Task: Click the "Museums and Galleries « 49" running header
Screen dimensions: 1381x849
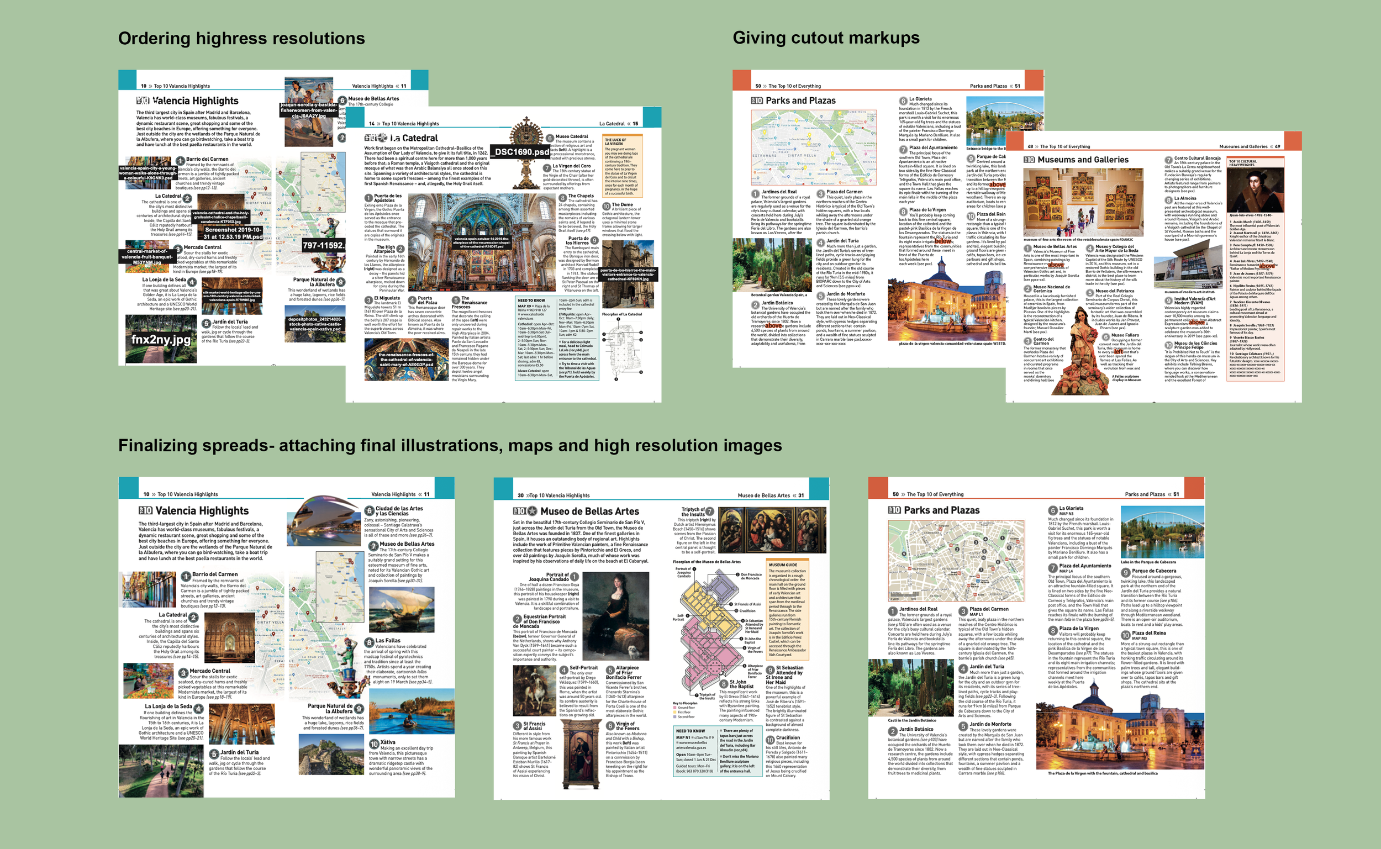Action: (x=1250, y=146)
